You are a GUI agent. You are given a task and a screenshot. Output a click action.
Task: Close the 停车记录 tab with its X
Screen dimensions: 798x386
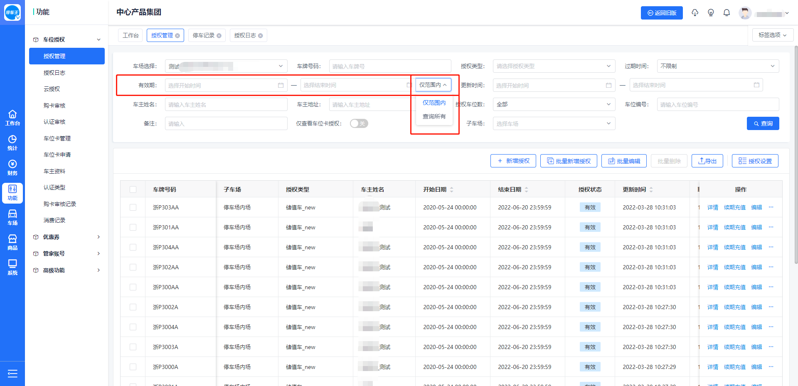pos(219,36)
